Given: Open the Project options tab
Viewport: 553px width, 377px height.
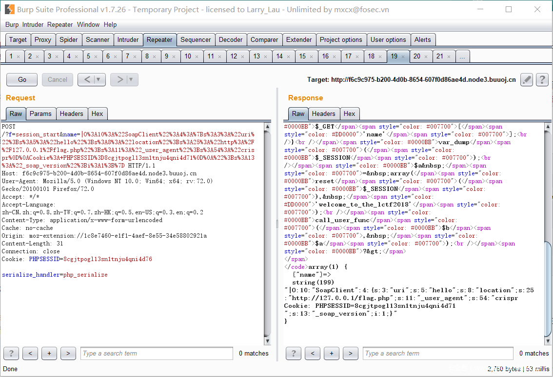Looking at the screenshot, I should coord(341,40).
